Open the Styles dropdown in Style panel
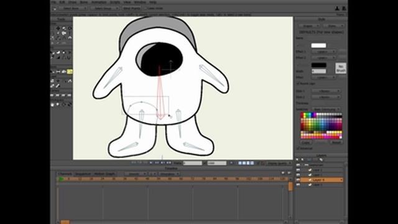398x224 pixels. 333,26
